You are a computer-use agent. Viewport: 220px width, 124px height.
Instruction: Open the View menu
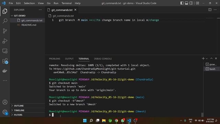pos(41,3)
